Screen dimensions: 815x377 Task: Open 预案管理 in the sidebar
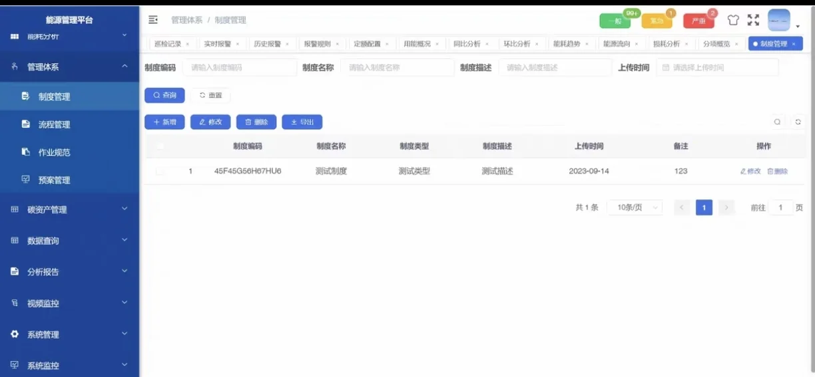point(69,180)
